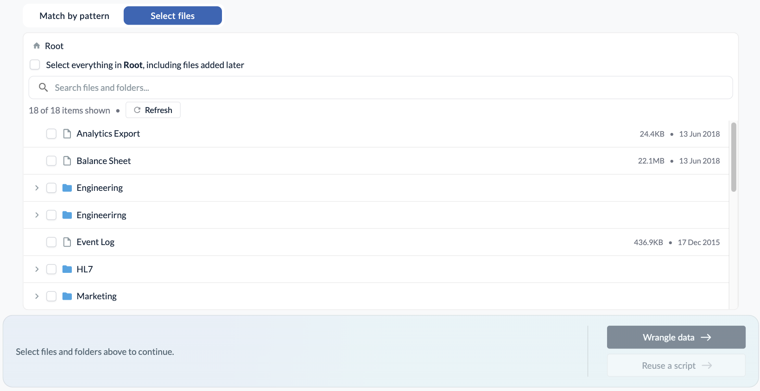
Task: Click the Wrangle data button
Action: [x=676, y=337]
